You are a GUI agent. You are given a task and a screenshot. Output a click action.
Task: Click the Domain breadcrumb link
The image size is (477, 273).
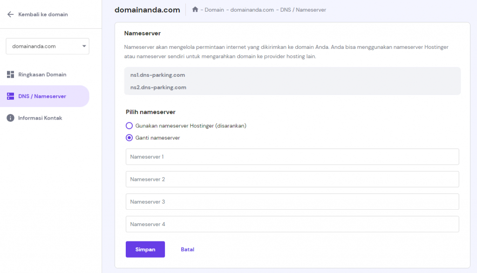[x=214, y=10]
